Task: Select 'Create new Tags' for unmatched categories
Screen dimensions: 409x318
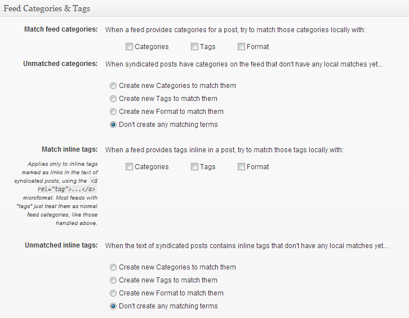Action: pyautogui.click(x=114, y=99)
